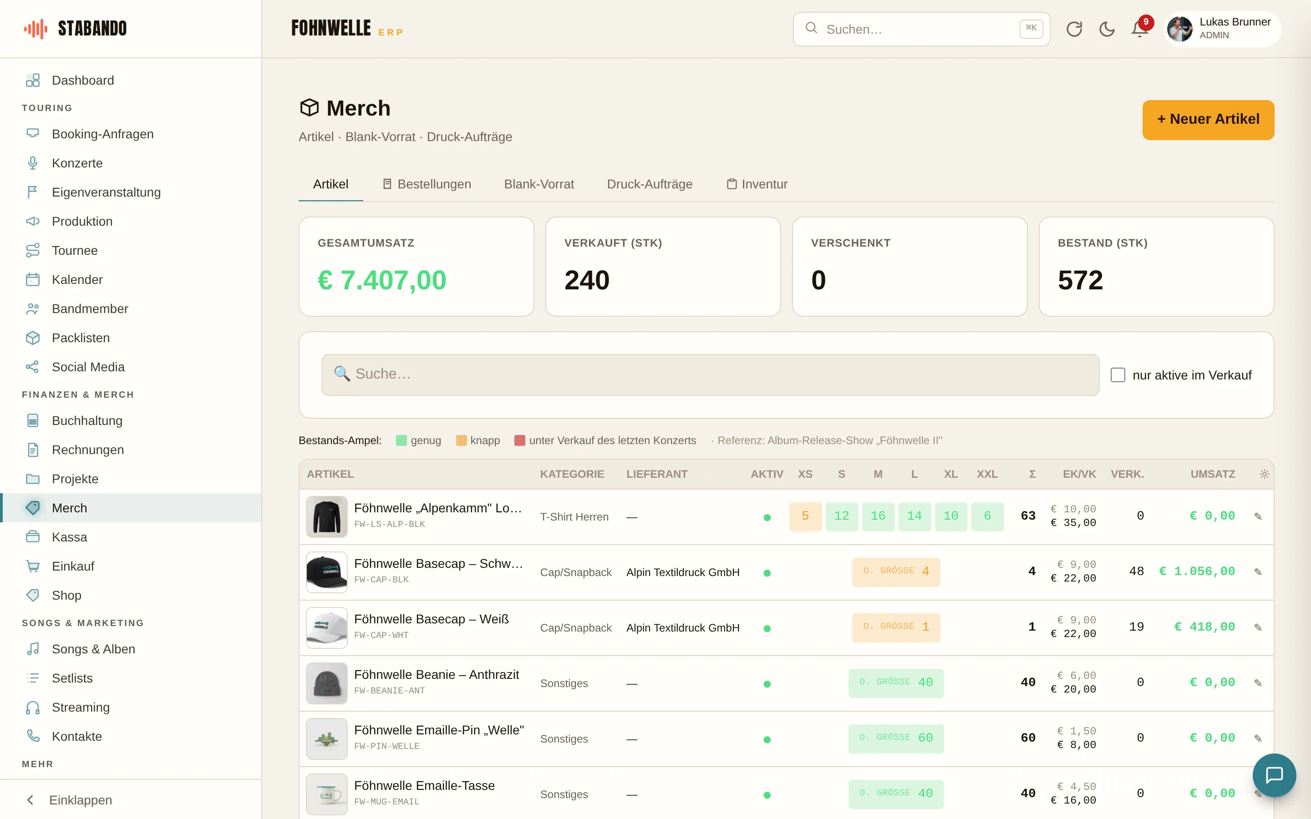Switch to Blank-Vorrat tab

pyautogui.click(x=539, y=184)
